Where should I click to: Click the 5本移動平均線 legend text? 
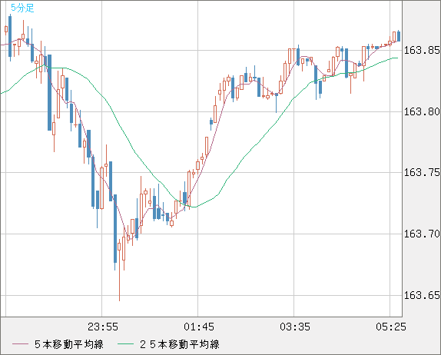tap(69, 344)
